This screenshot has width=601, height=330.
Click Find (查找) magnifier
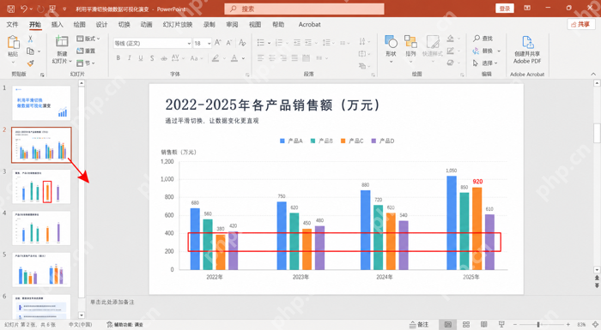coord(483,39)
